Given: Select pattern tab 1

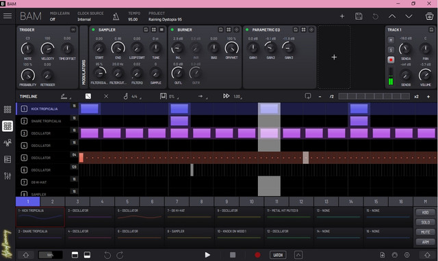Looking at the screenshot, I should click(28, 202).
